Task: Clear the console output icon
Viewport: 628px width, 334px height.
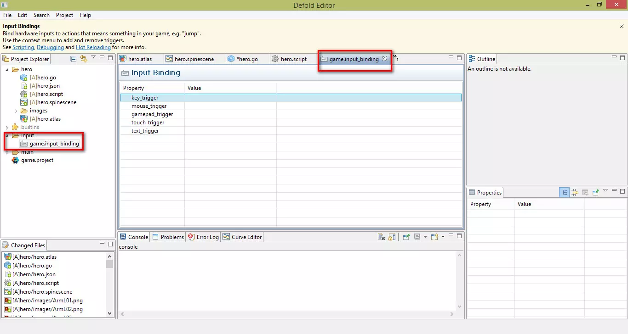Action: (381, 237)
